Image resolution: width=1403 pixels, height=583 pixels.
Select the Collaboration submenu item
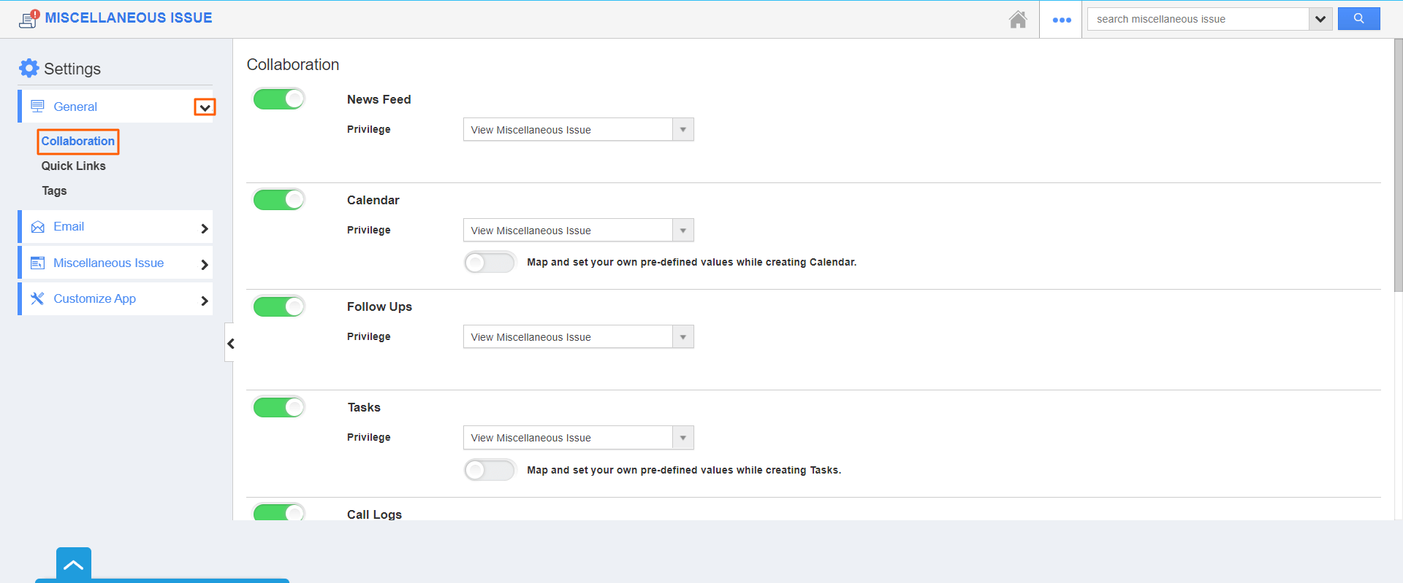click(x=78, y=141)
